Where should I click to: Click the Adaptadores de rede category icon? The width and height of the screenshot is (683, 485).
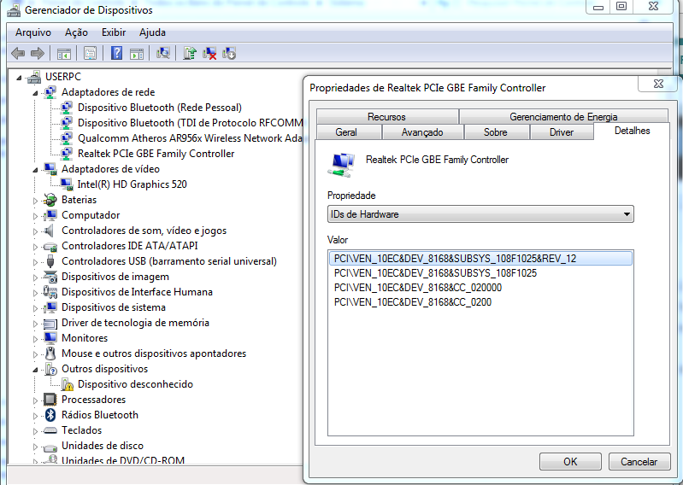click(x=50, y=92)
